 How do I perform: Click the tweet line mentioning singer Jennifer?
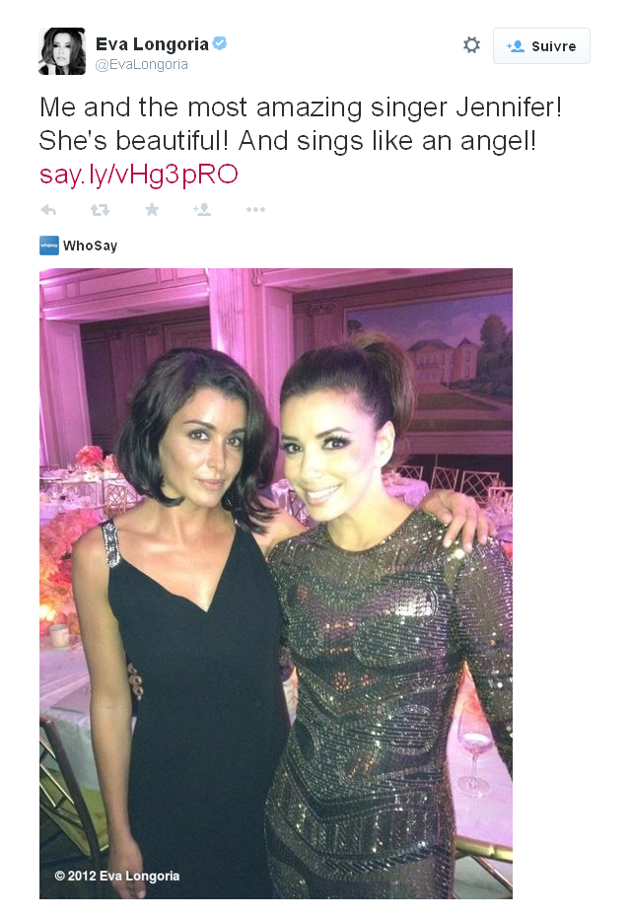301,107
